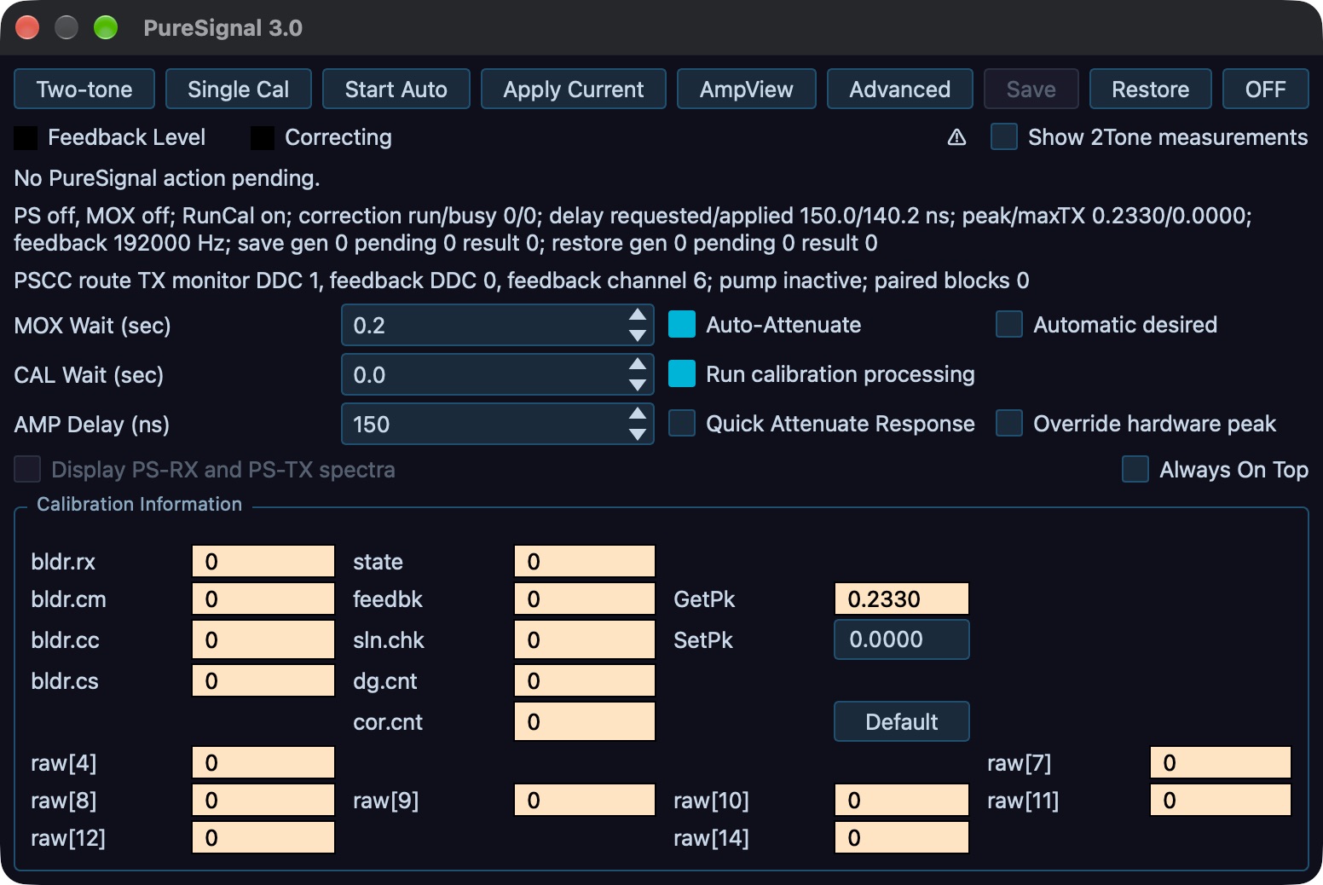Click the raw[14] value box
The height and width of the screenshot is (885, 1323).
[902, 837]
